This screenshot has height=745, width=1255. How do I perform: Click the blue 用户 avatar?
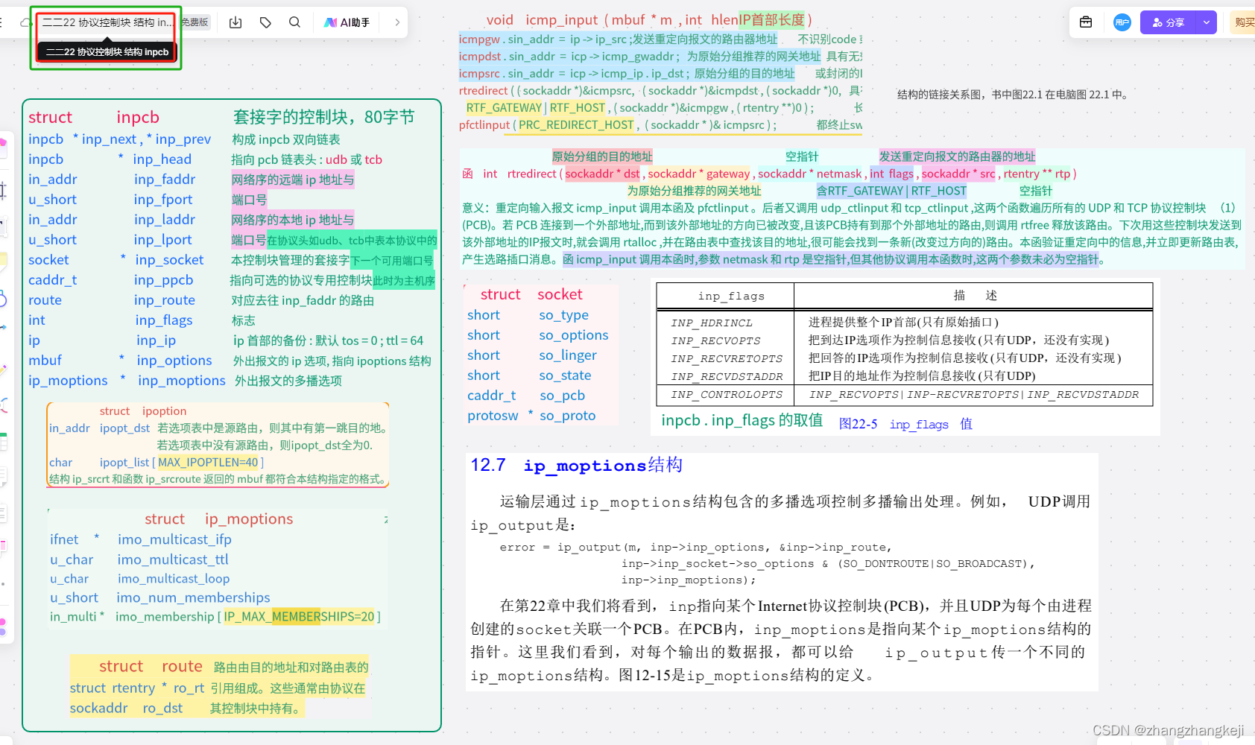tap(1122, 22)
